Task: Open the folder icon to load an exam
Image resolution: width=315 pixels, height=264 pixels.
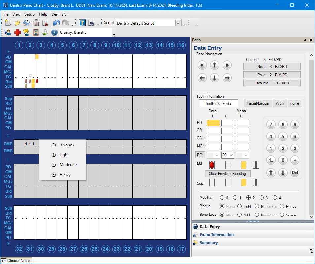Action: [17, 23]
